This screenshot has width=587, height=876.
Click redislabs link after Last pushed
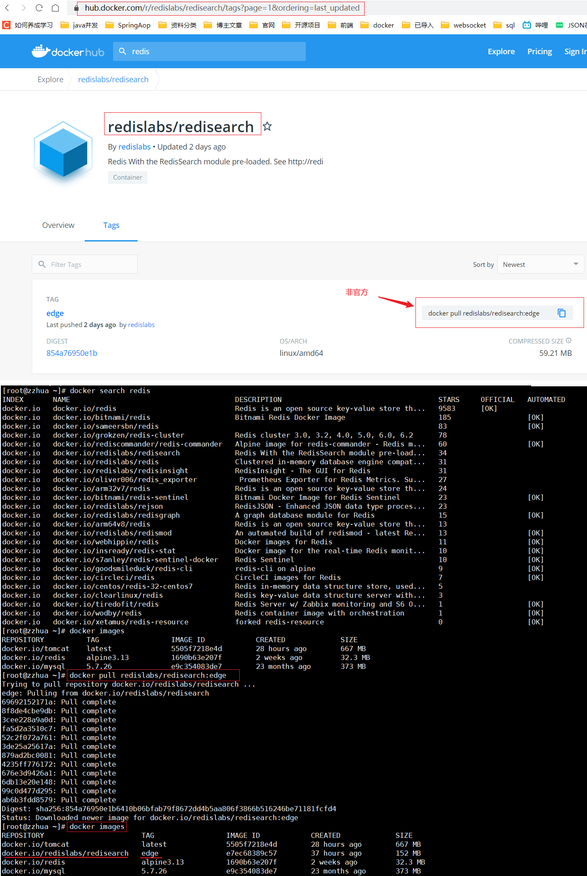pyautogui.click(x=141, y=324)
